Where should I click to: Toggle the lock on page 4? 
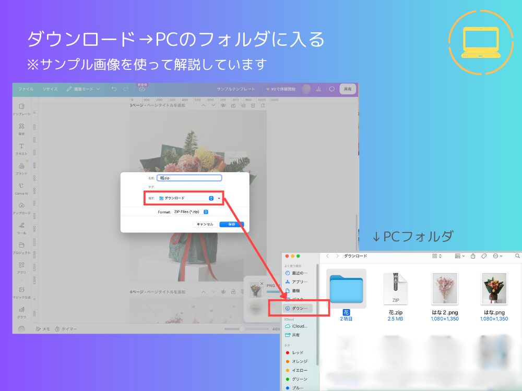click(x=233, y=291)
